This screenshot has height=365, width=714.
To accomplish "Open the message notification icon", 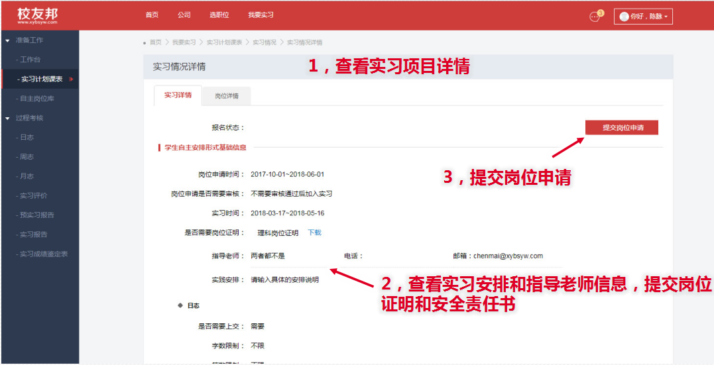I will point(595,17).
